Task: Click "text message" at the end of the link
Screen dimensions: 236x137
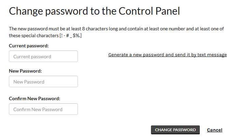Action: click(x=213, y=55)
